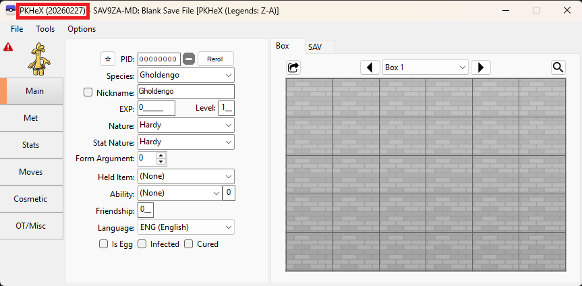Open the Tools menu
The height and width of the screenshot is (286, 582).
45,29
